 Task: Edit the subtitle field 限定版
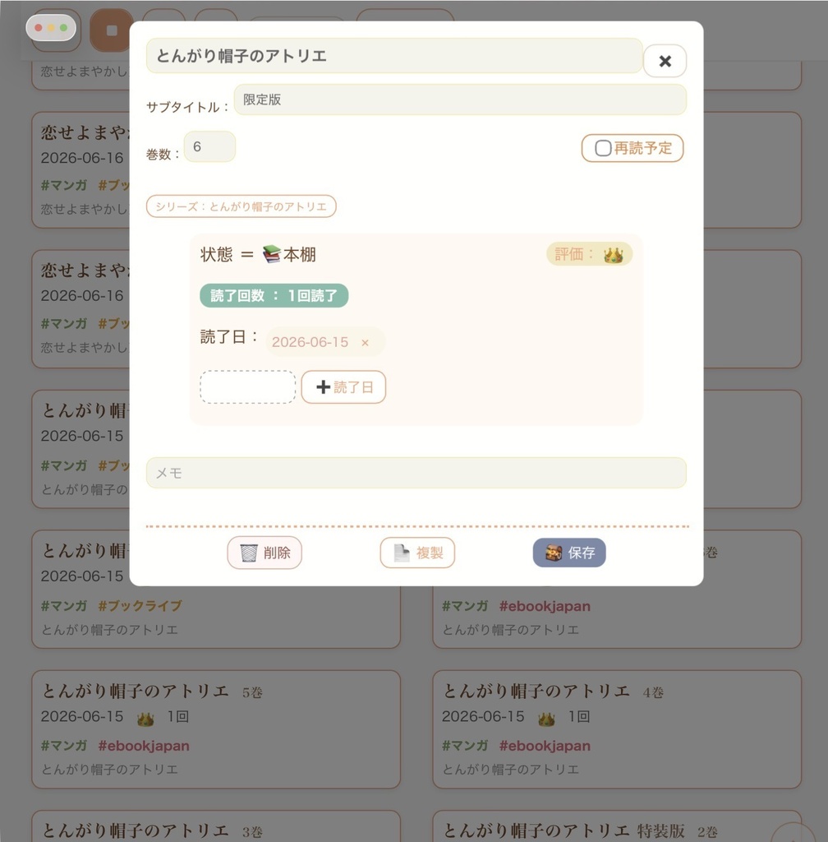click(460, 99)
